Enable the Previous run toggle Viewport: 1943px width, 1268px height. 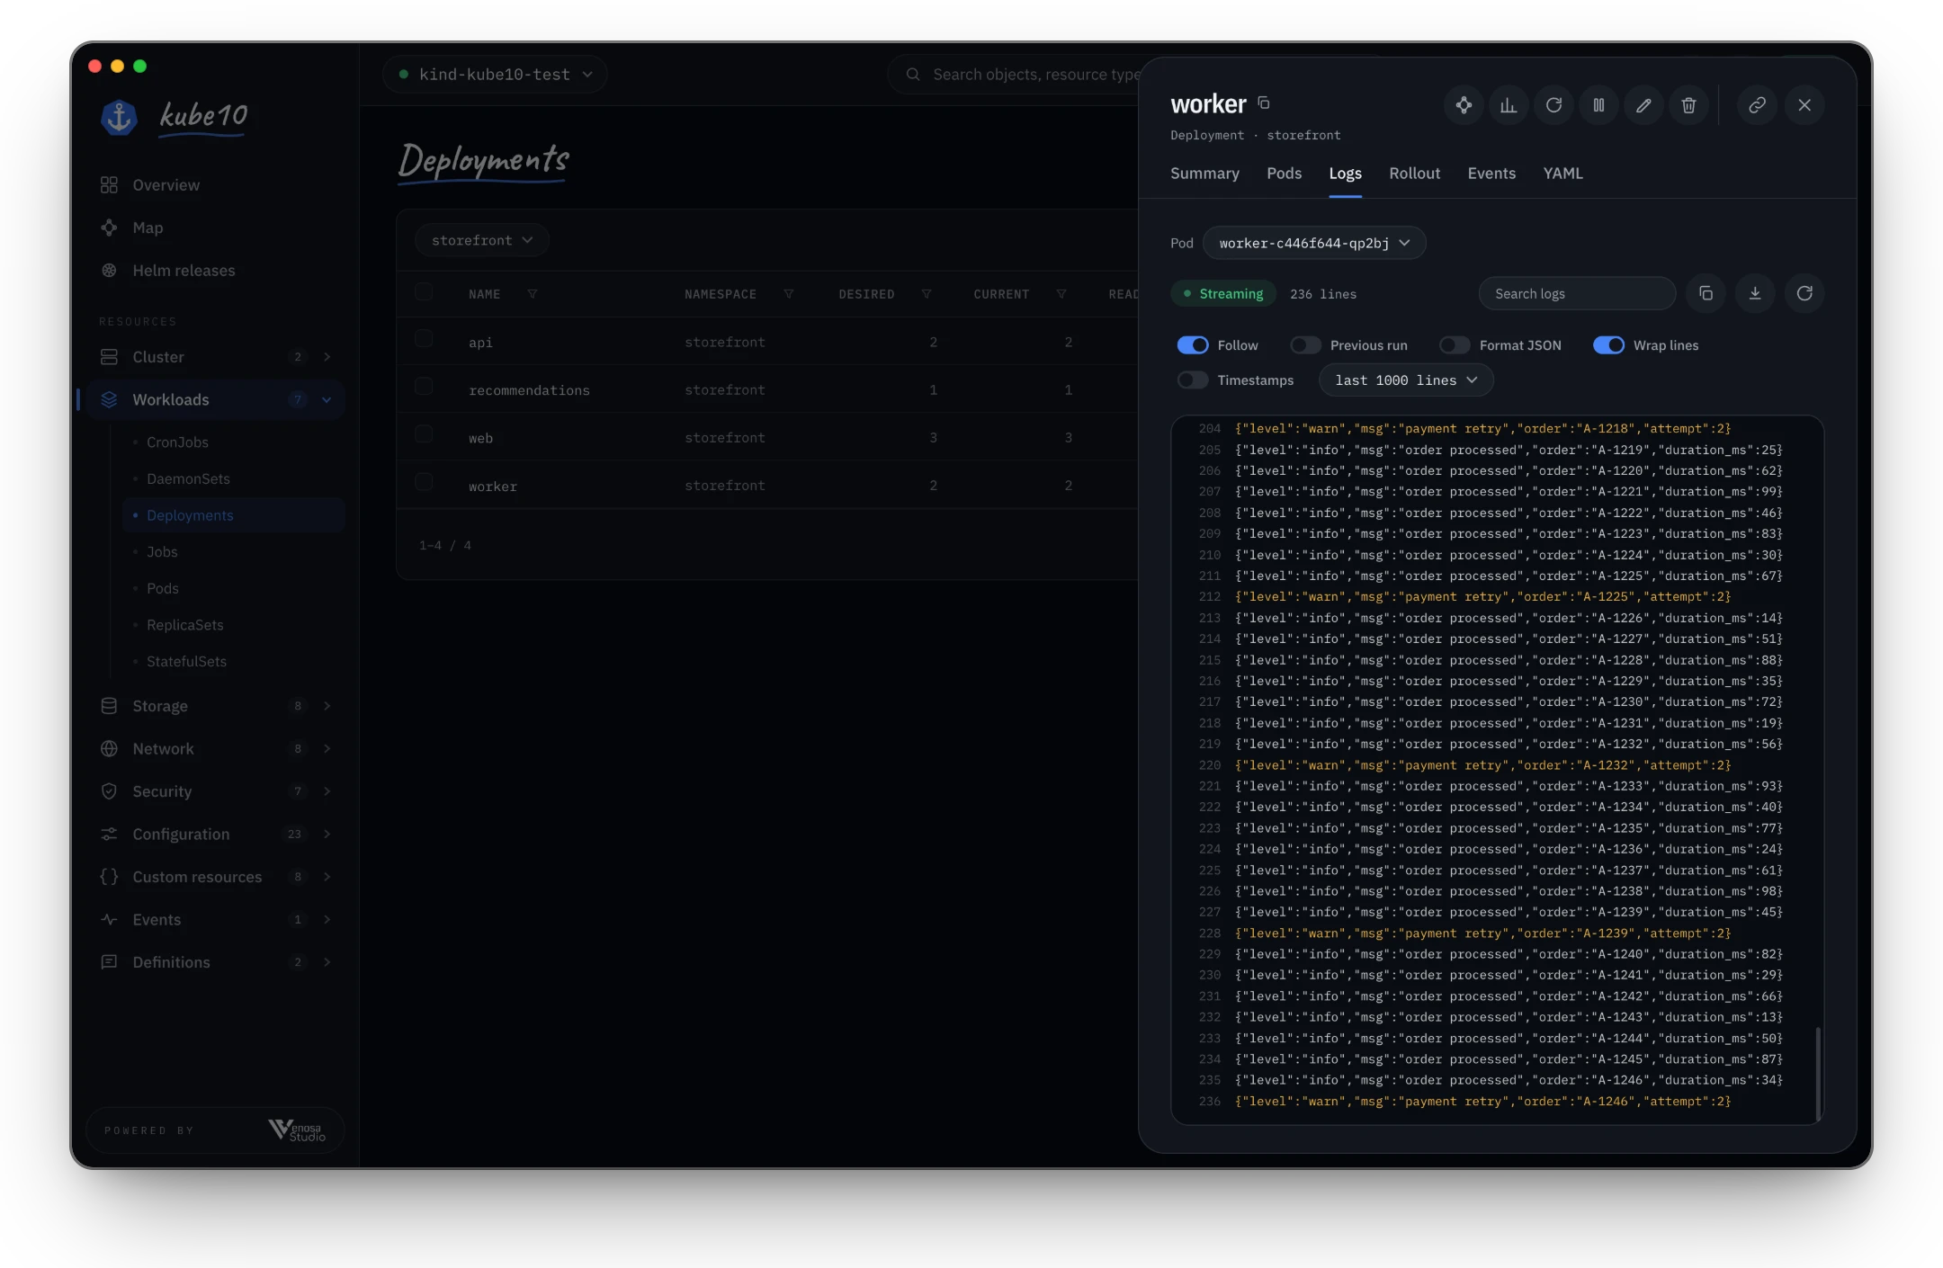tap(1305, 345)
